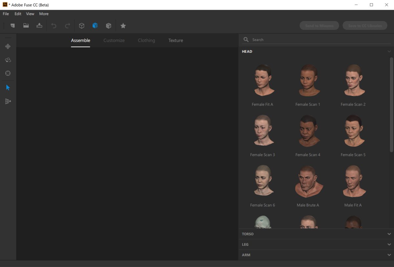The width and height of the screenshot is (394, 267).
Task: Expand the ARM section
Action: [x=316, y=255]
